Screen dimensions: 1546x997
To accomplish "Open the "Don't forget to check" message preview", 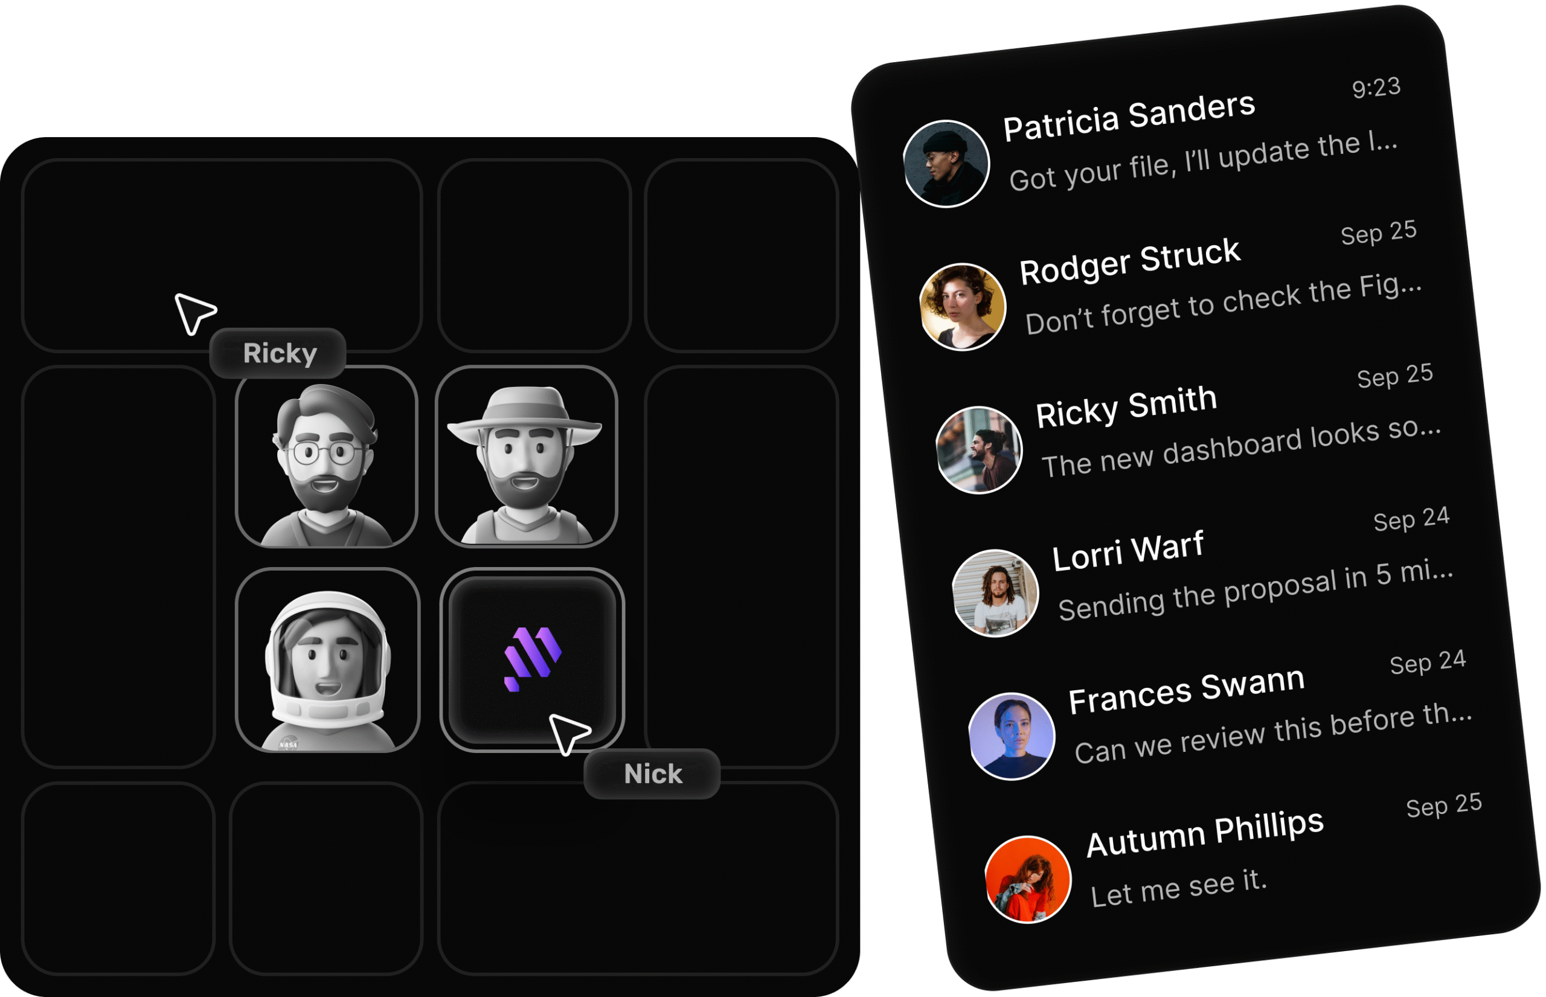I will pyautogui.click(x=1224, y=304).
